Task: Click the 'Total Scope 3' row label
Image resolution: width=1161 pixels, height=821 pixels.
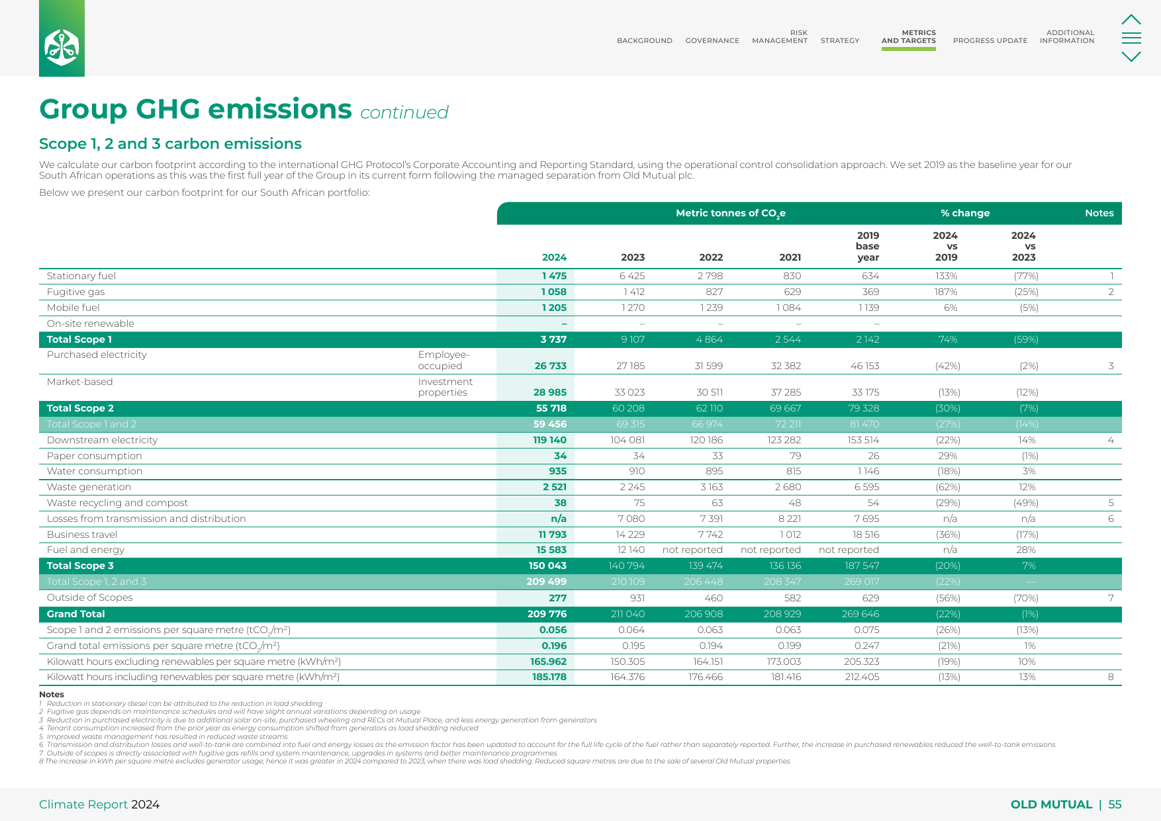Action: click(80, 566)
